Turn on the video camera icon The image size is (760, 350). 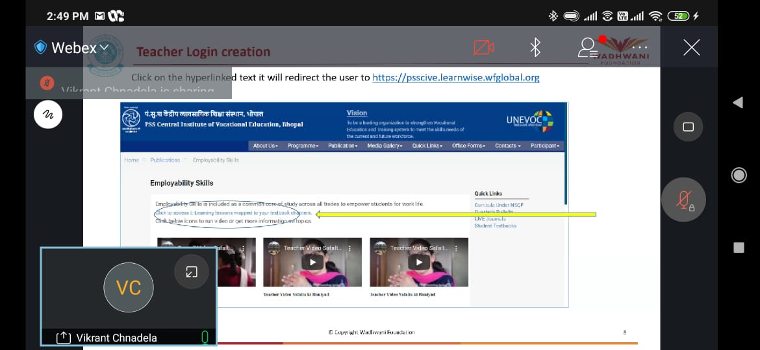483,47
